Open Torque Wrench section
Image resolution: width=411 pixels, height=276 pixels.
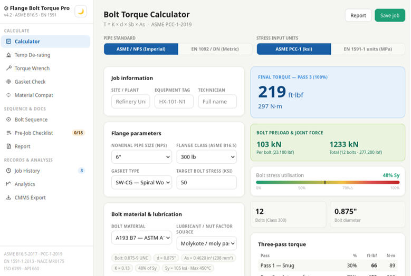point(45,68)
